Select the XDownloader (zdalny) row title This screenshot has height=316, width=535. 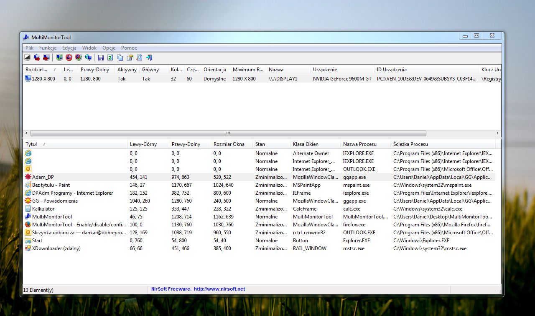[56, 248]
